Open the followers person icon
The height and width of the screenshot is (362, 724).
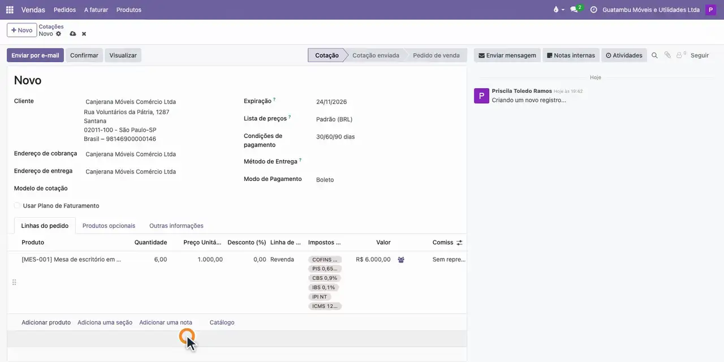680,55
